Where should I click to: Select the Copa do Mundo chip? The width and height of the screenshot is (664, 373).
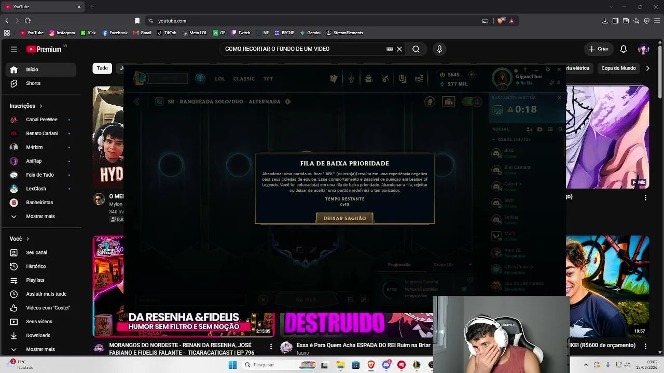click(x=618, y=68)
